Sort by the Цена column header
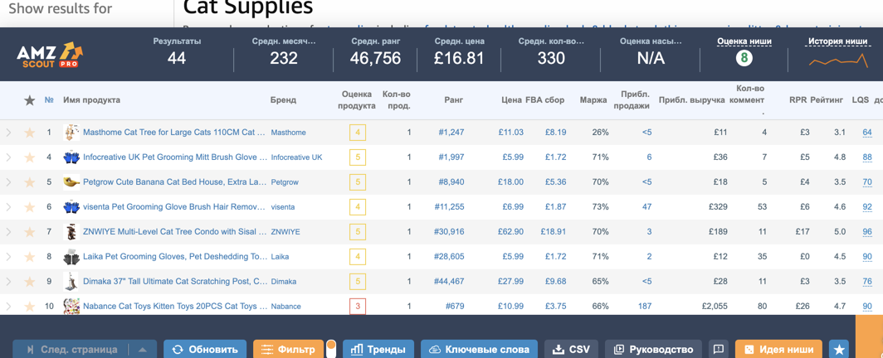Screen dimensions: 883x358 point(511,100)
